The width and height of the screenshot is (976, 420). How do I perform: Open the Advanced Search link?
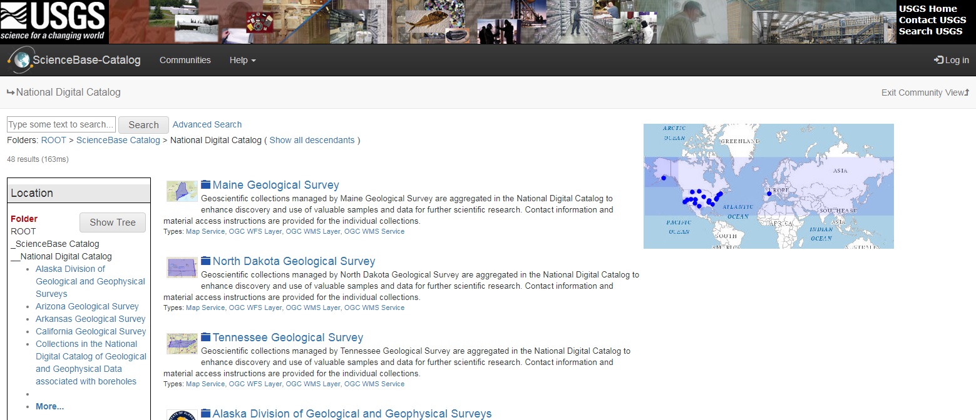tap(207, 124)
